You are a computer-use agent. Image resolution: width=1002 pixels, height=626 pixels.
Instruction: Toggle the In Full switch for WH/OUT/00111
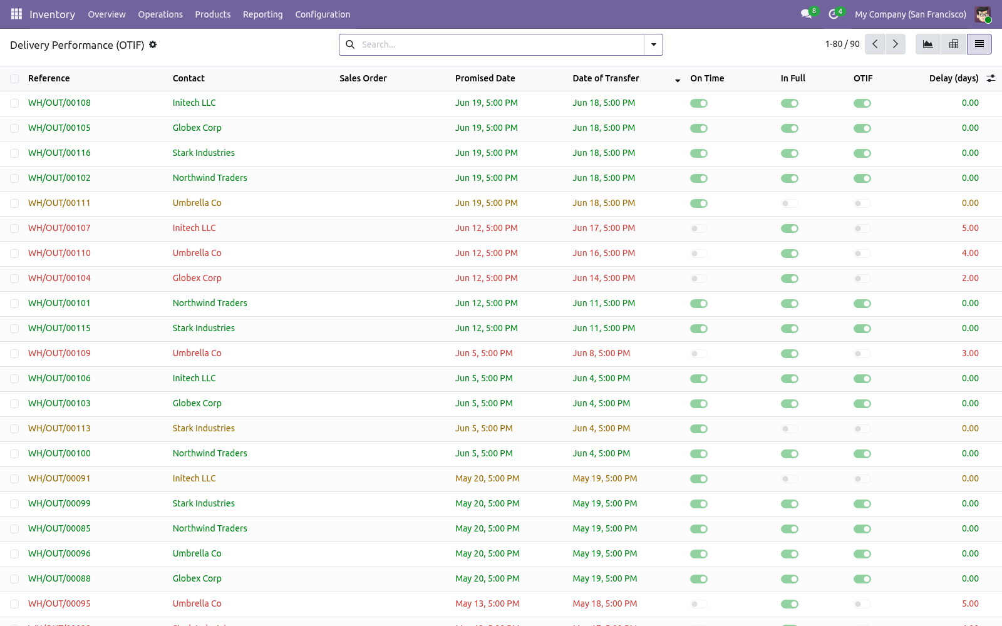pos(790,203)
